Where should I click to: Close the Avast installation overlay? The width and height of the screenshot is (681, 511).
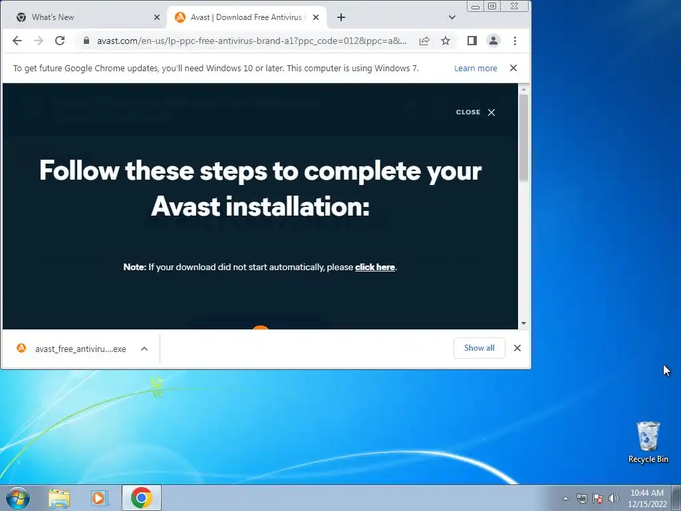point(476,112)
